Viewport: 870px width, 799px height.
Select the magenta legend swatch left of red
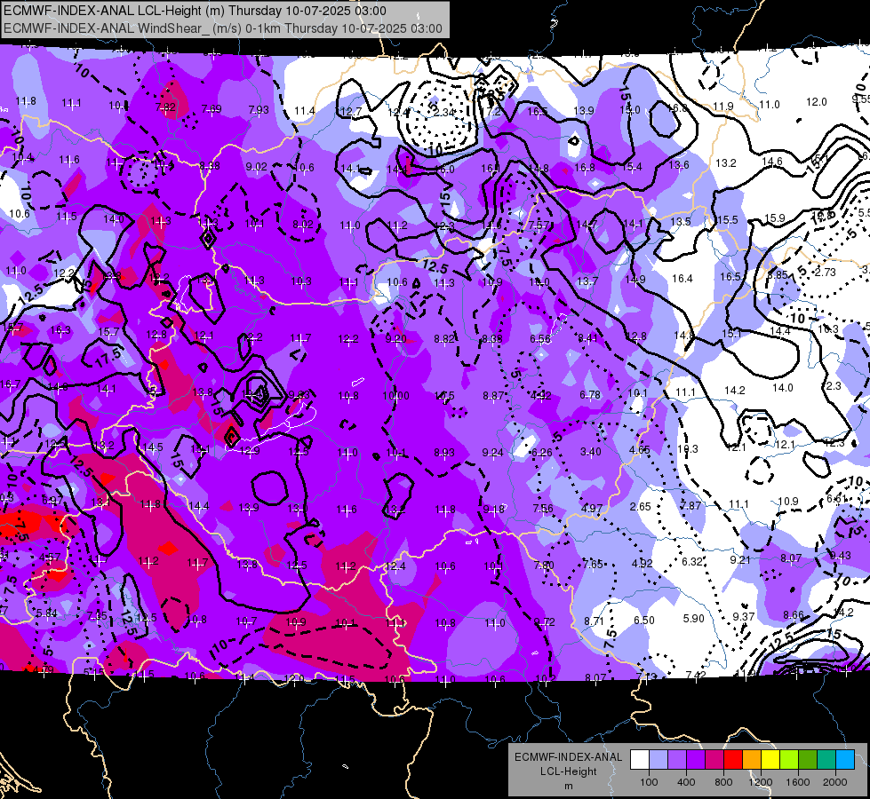[714, 760]
